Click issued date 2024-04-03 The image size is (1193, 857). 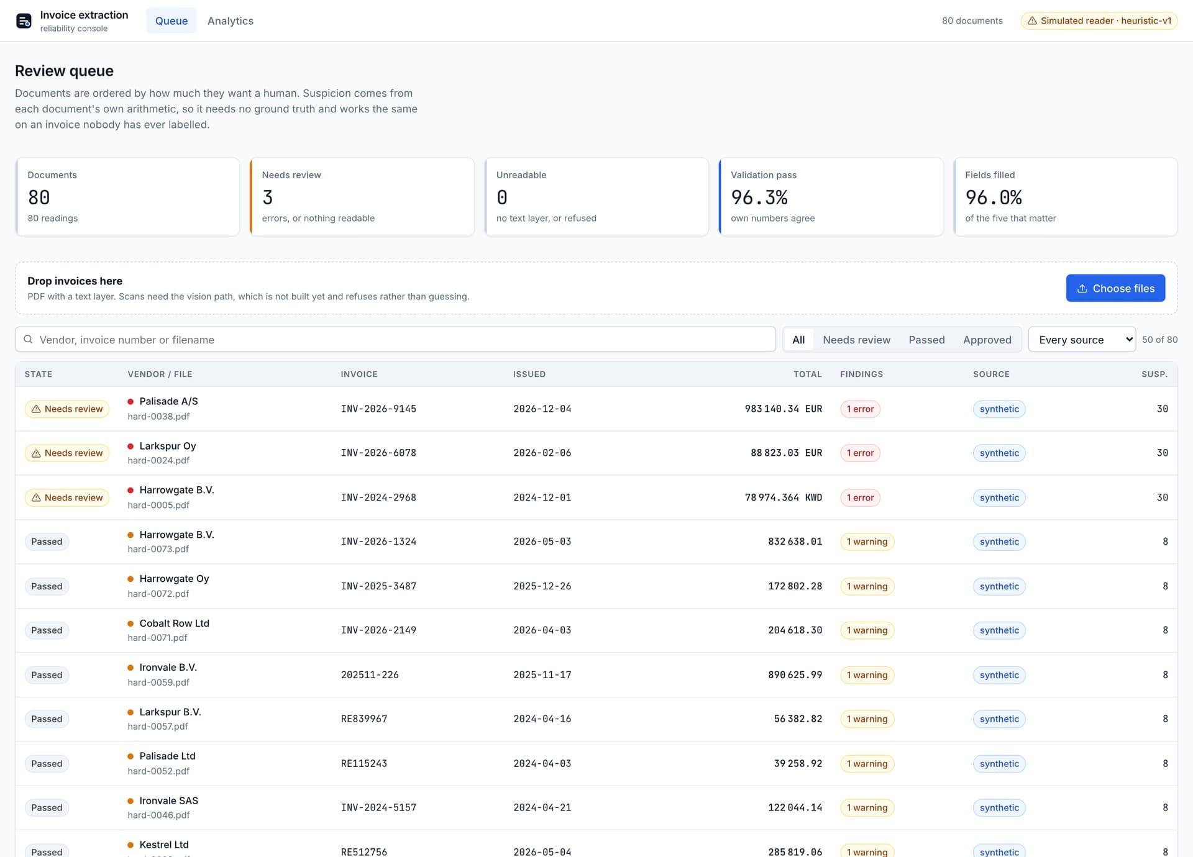542,764
